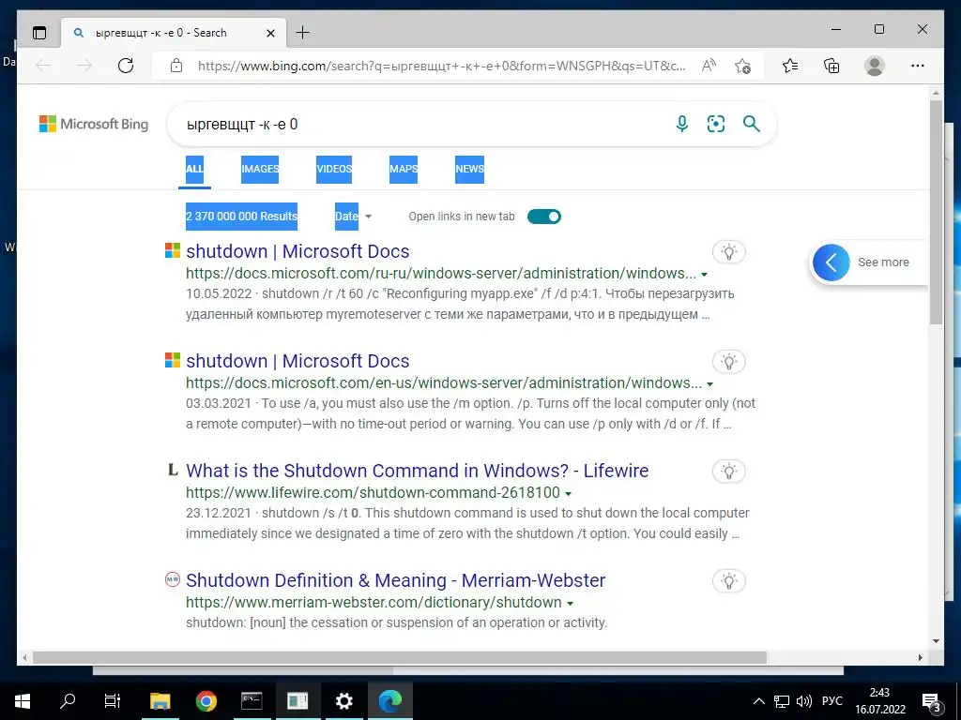View site information lock icon
Viewport: 961px width, 720px height.
point(176,66)
